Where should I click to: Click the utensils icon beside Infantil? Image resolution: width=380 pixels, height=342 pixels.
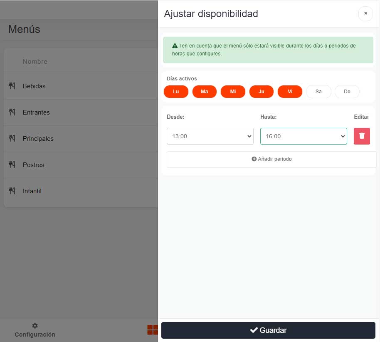[12, 191]
